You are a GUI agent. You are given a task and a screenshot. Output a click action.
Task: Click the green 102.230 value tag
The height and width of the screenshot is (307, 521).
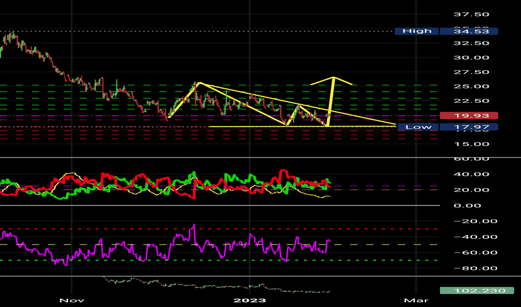477,291
